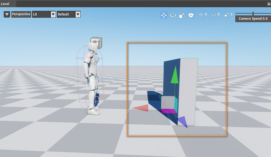The width and height of the screenshot is (271, 157).
Task: Click the rotation snap value 0
Action: point(219,14)
